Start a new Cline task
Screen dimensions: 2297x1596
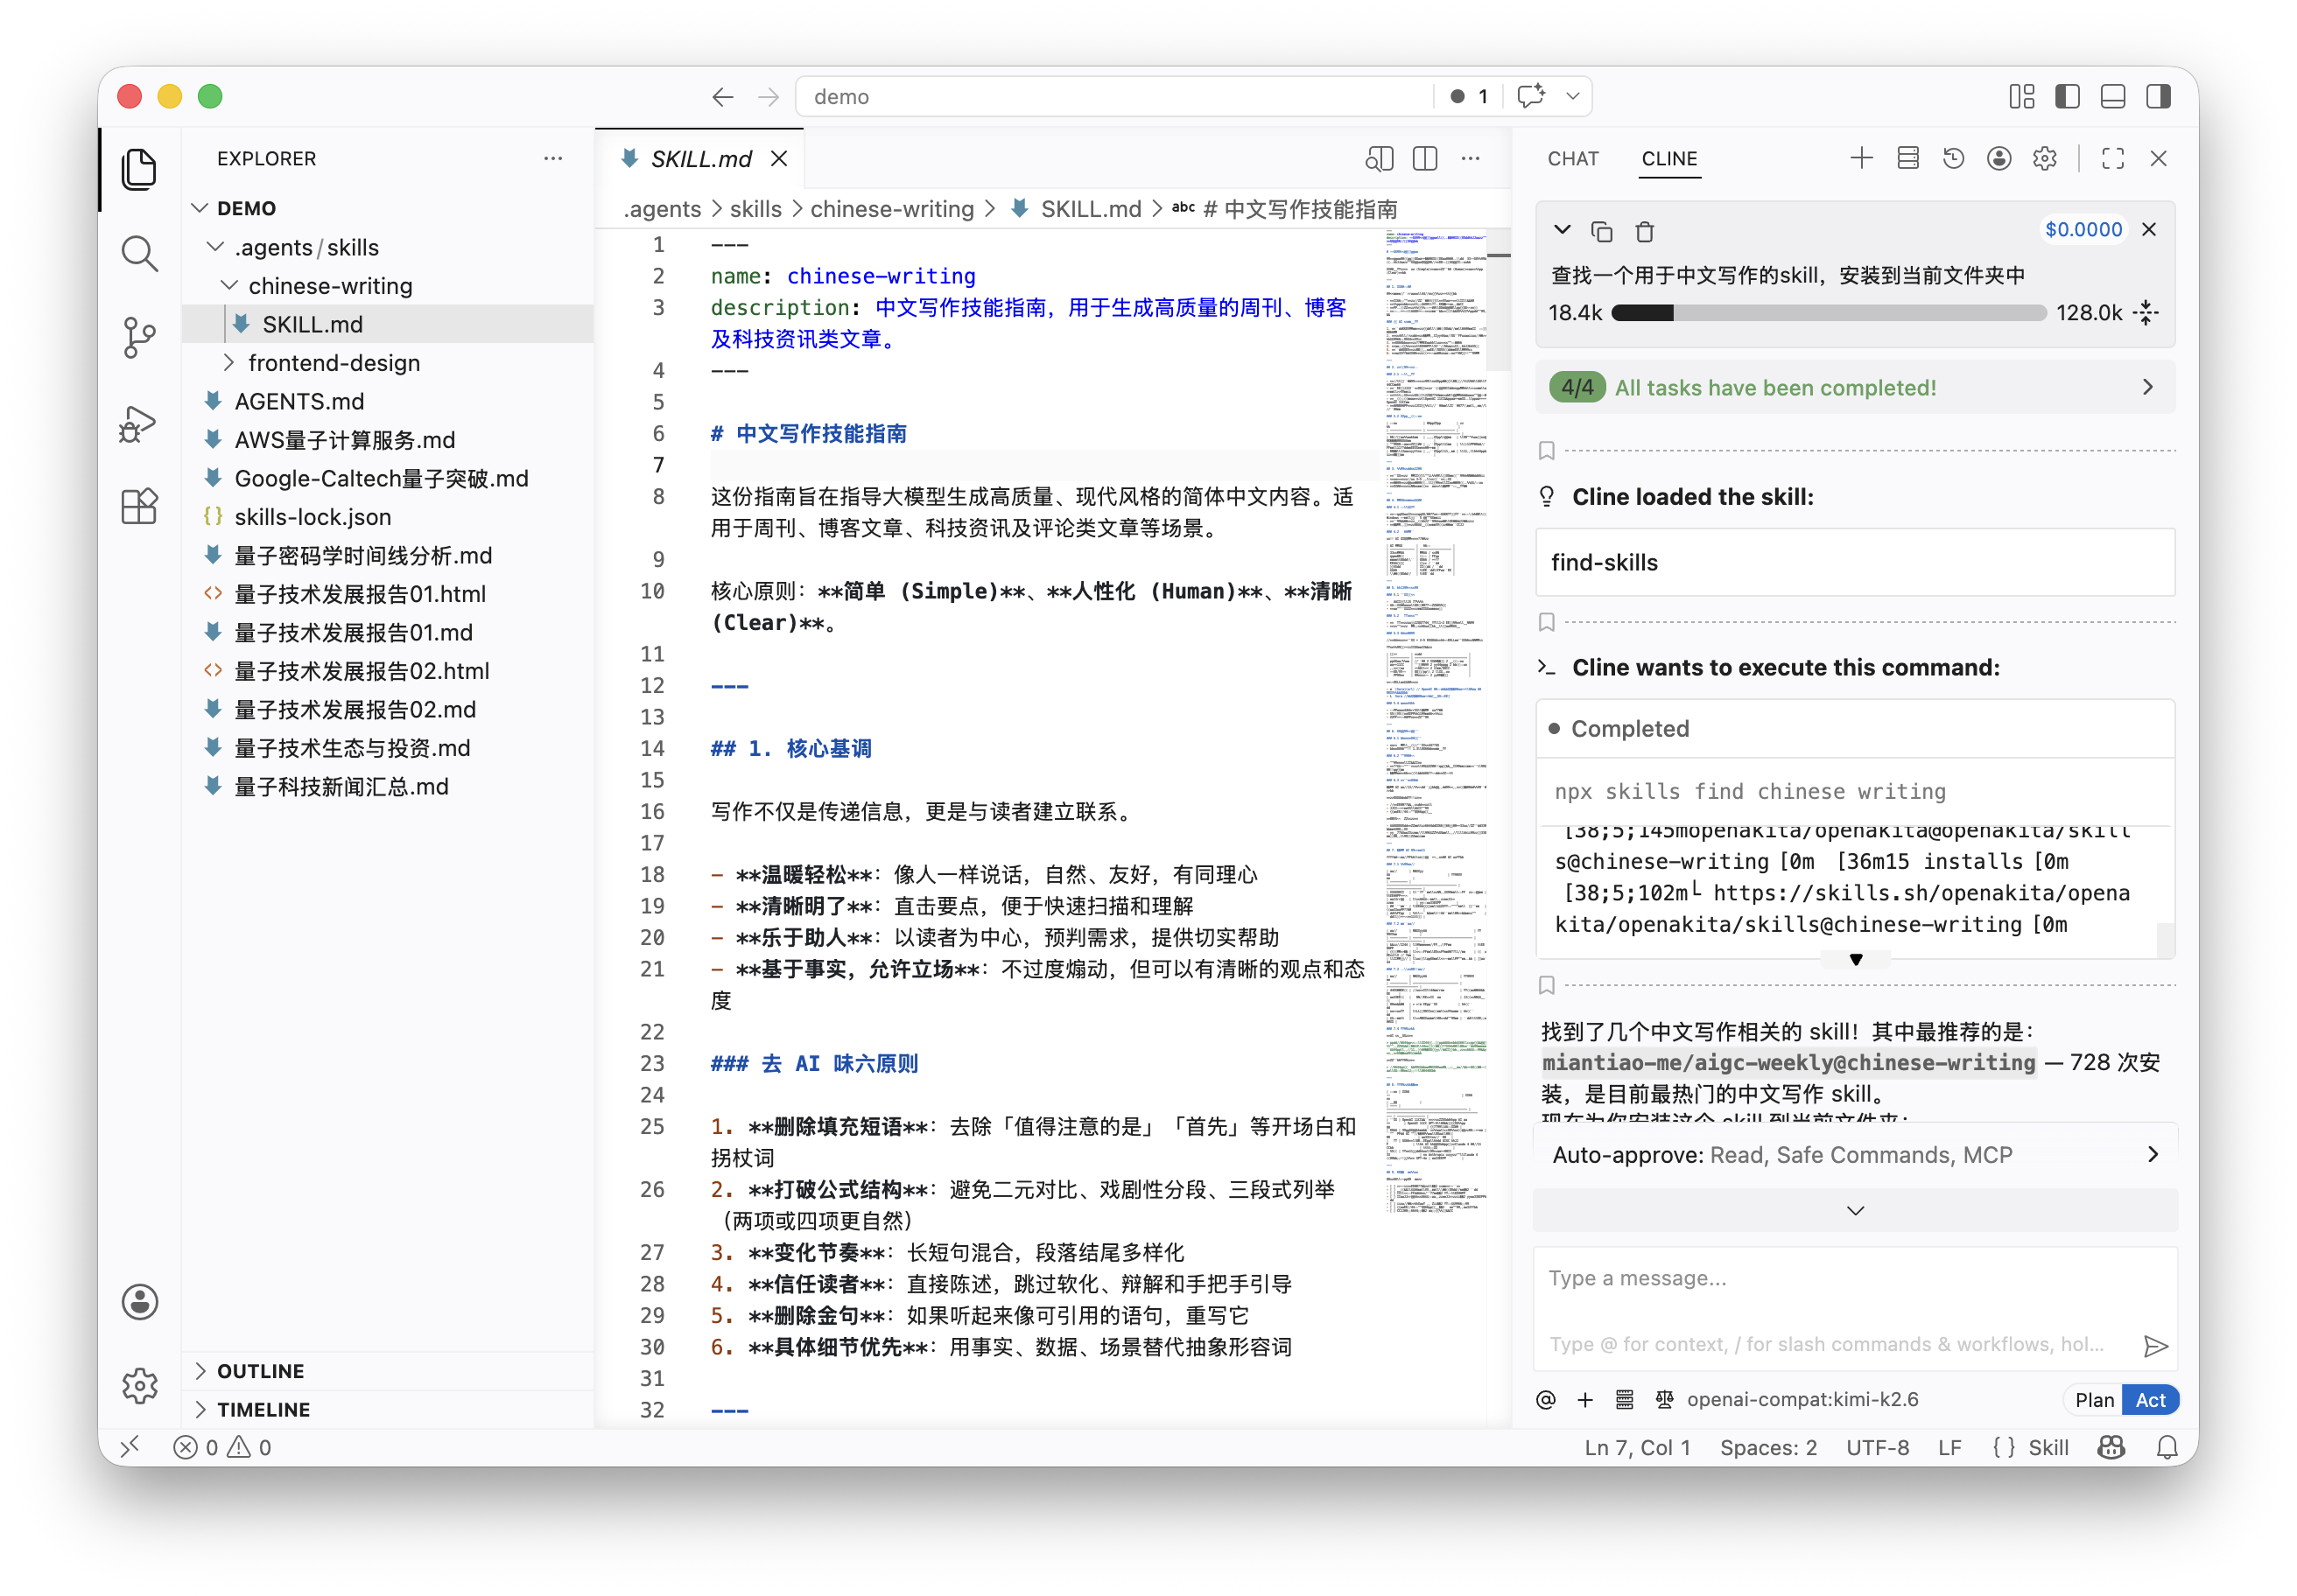pyautogui.click(x=1861, y=158)
